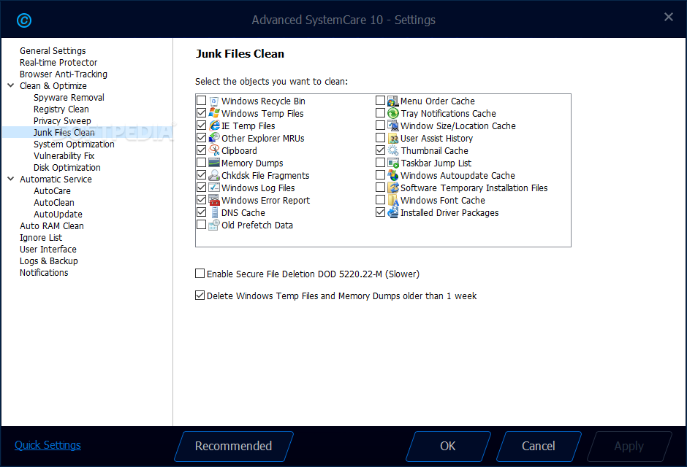Select Disk Optimization in the sidebar

(67, 168)
